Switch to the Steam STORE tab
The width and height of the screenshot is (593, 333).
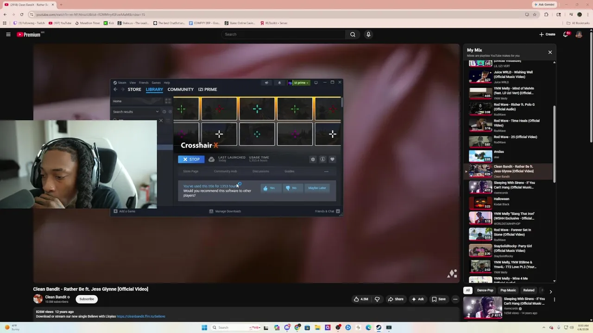point(134,89)
